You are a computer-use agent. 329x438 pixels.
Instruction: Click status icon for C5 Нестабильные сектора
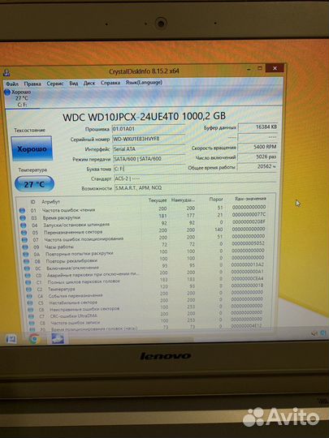pos(30,303)
